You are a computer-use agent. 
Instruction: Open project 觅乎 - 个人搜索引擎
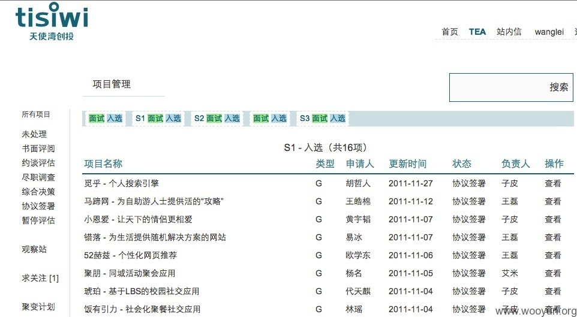pos(121,183)
